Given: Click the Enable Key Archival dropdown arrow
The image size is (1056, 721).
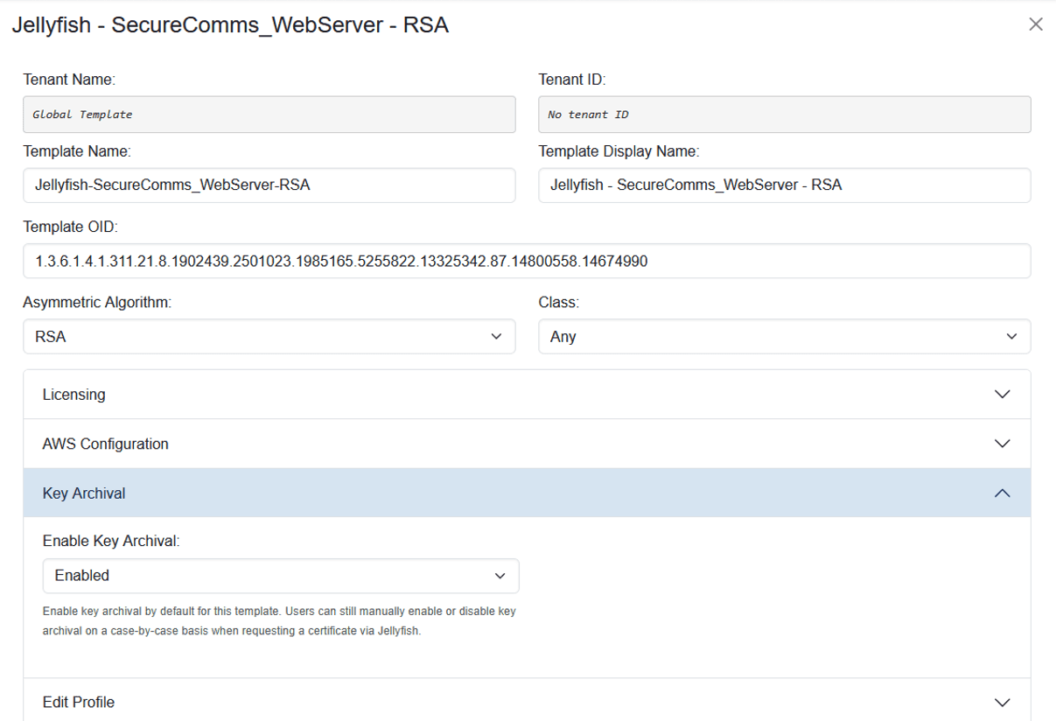Looking at the screenshot, I should 500,576.
